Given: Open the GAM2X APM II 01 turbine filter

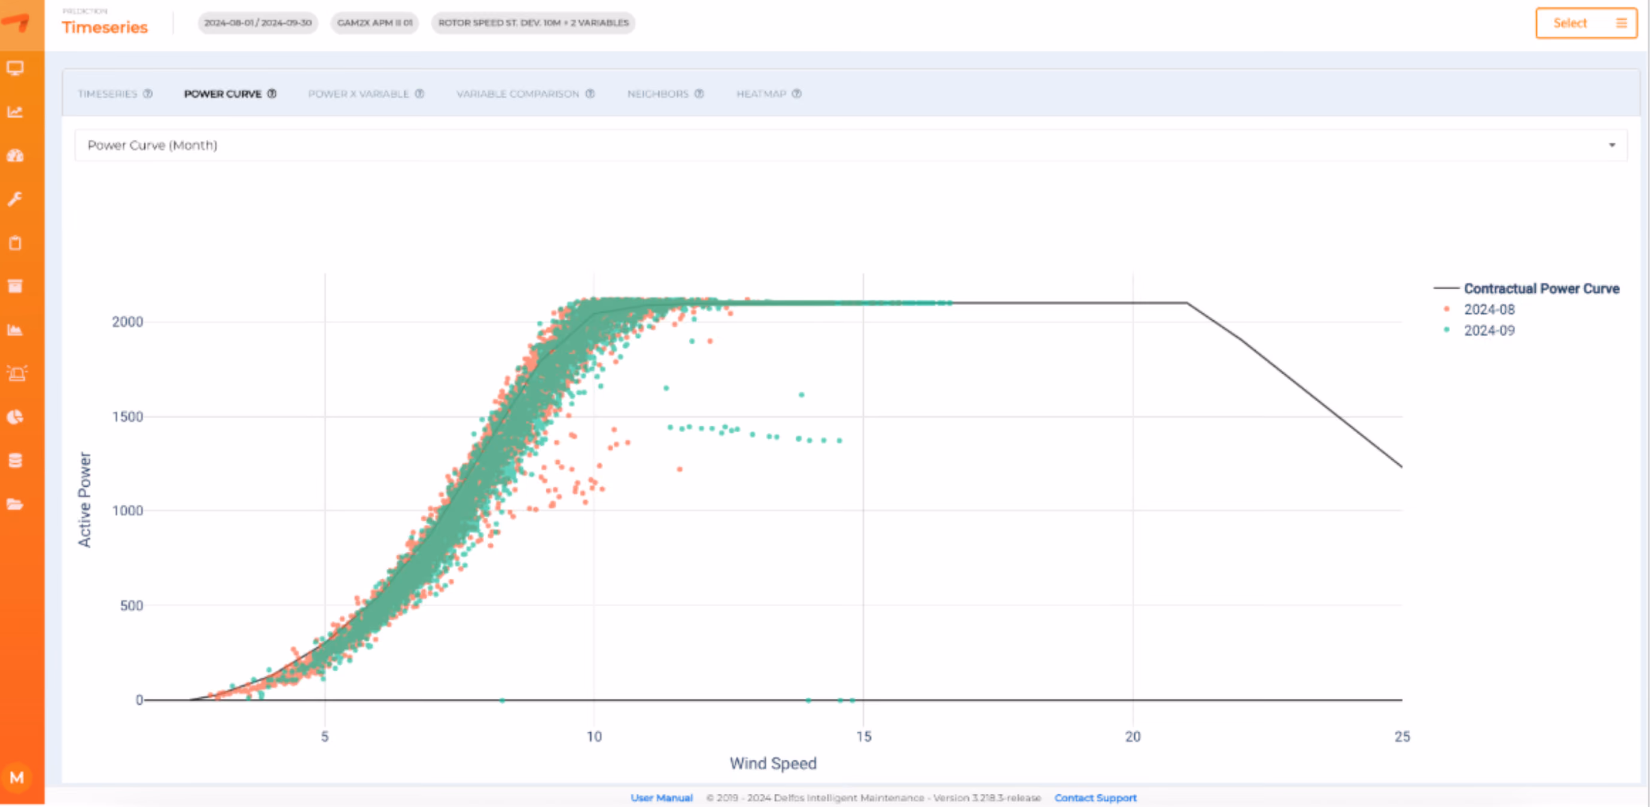Looking at the screenshot, I should click(375, 22).
